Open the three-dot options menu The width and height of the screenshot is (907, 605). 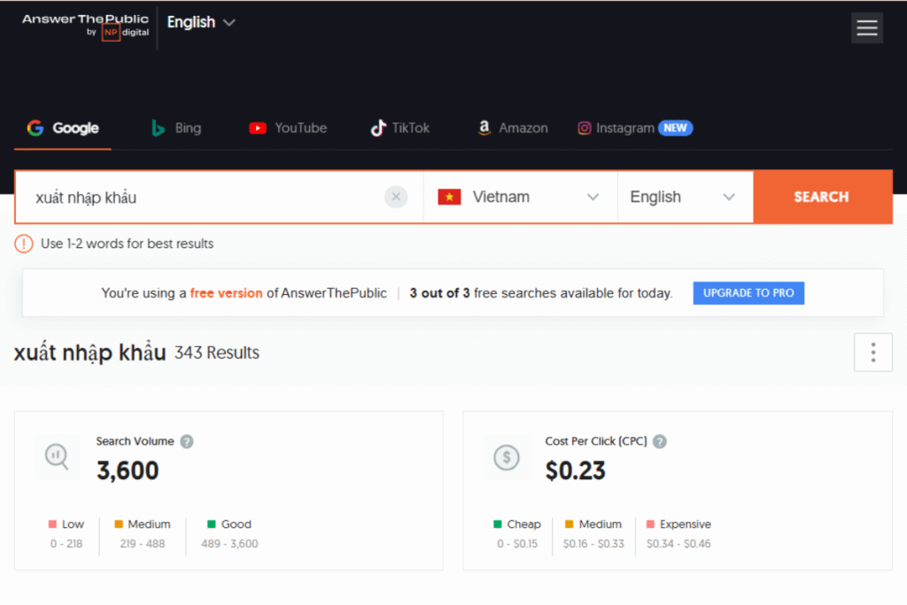[872, 353]
